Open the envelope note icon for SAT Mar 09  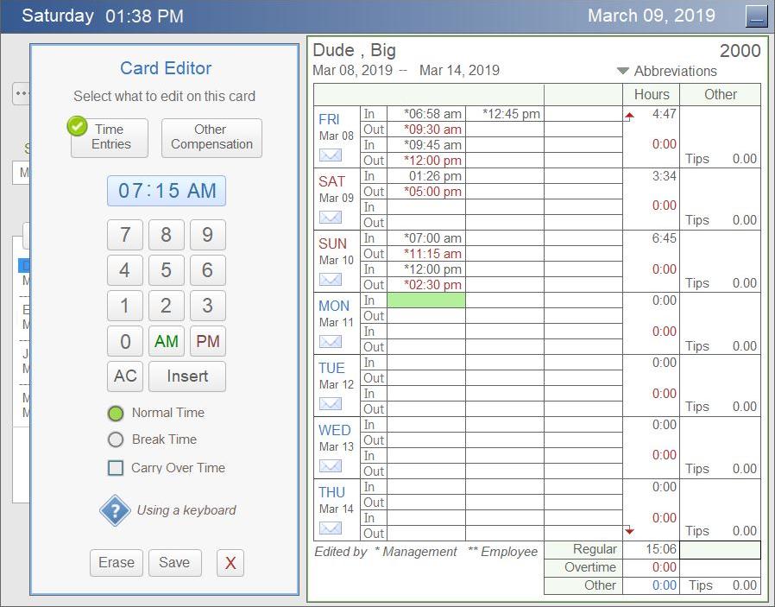(331, 217)
